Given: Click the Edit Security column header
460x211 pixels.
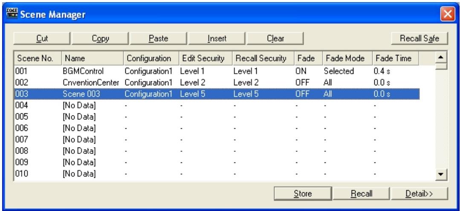Looking at the screenshot, I should click(205, 58).
